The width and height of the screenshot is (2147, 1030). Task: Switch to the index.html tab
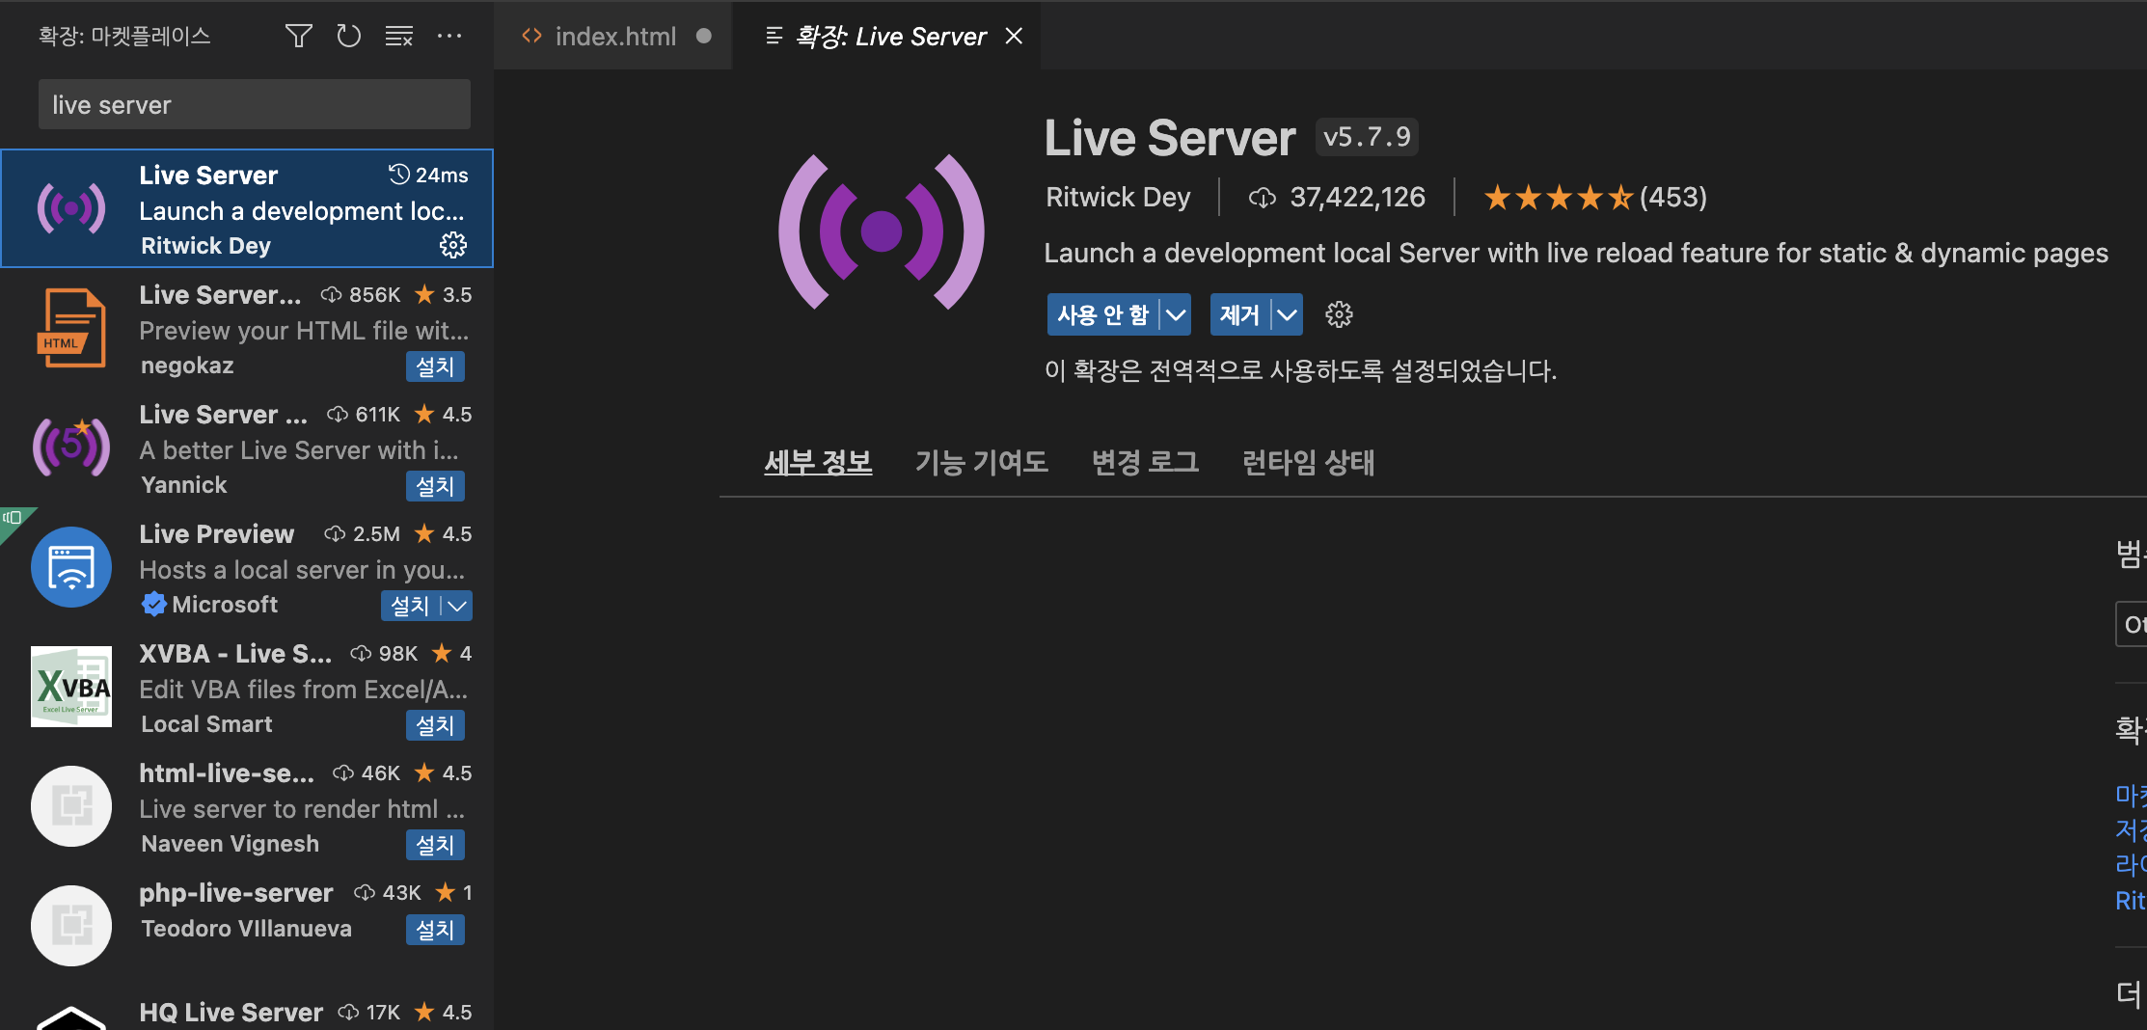[615, 37]
